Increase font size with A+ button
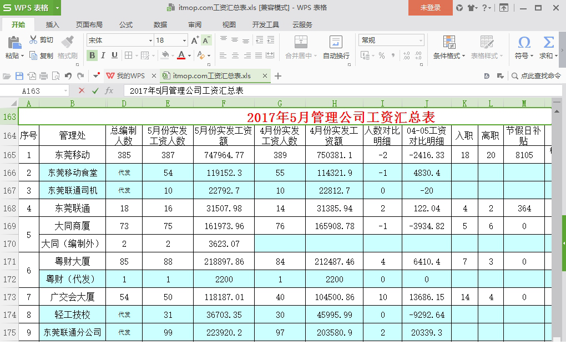566x355 pixels. click(195, 40)
